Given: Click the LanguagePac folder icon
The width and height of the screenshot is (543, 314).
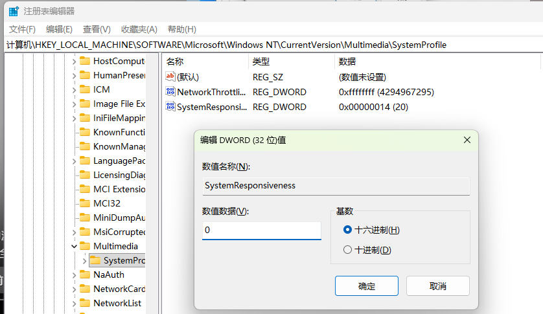Looking at the screenshot, I should point(85,161).
